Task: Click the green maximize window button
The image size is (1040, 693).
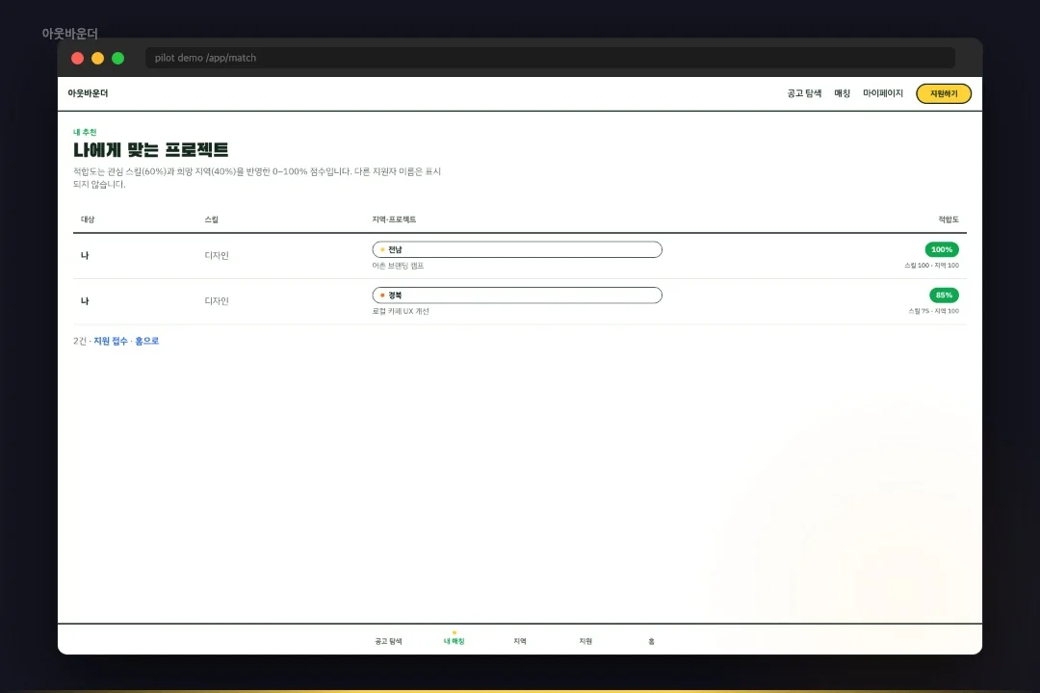Action: 118,59
